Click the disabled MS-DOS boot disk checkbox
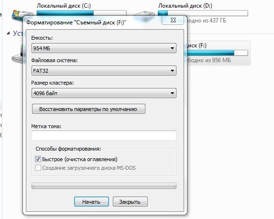 point(38,168)
